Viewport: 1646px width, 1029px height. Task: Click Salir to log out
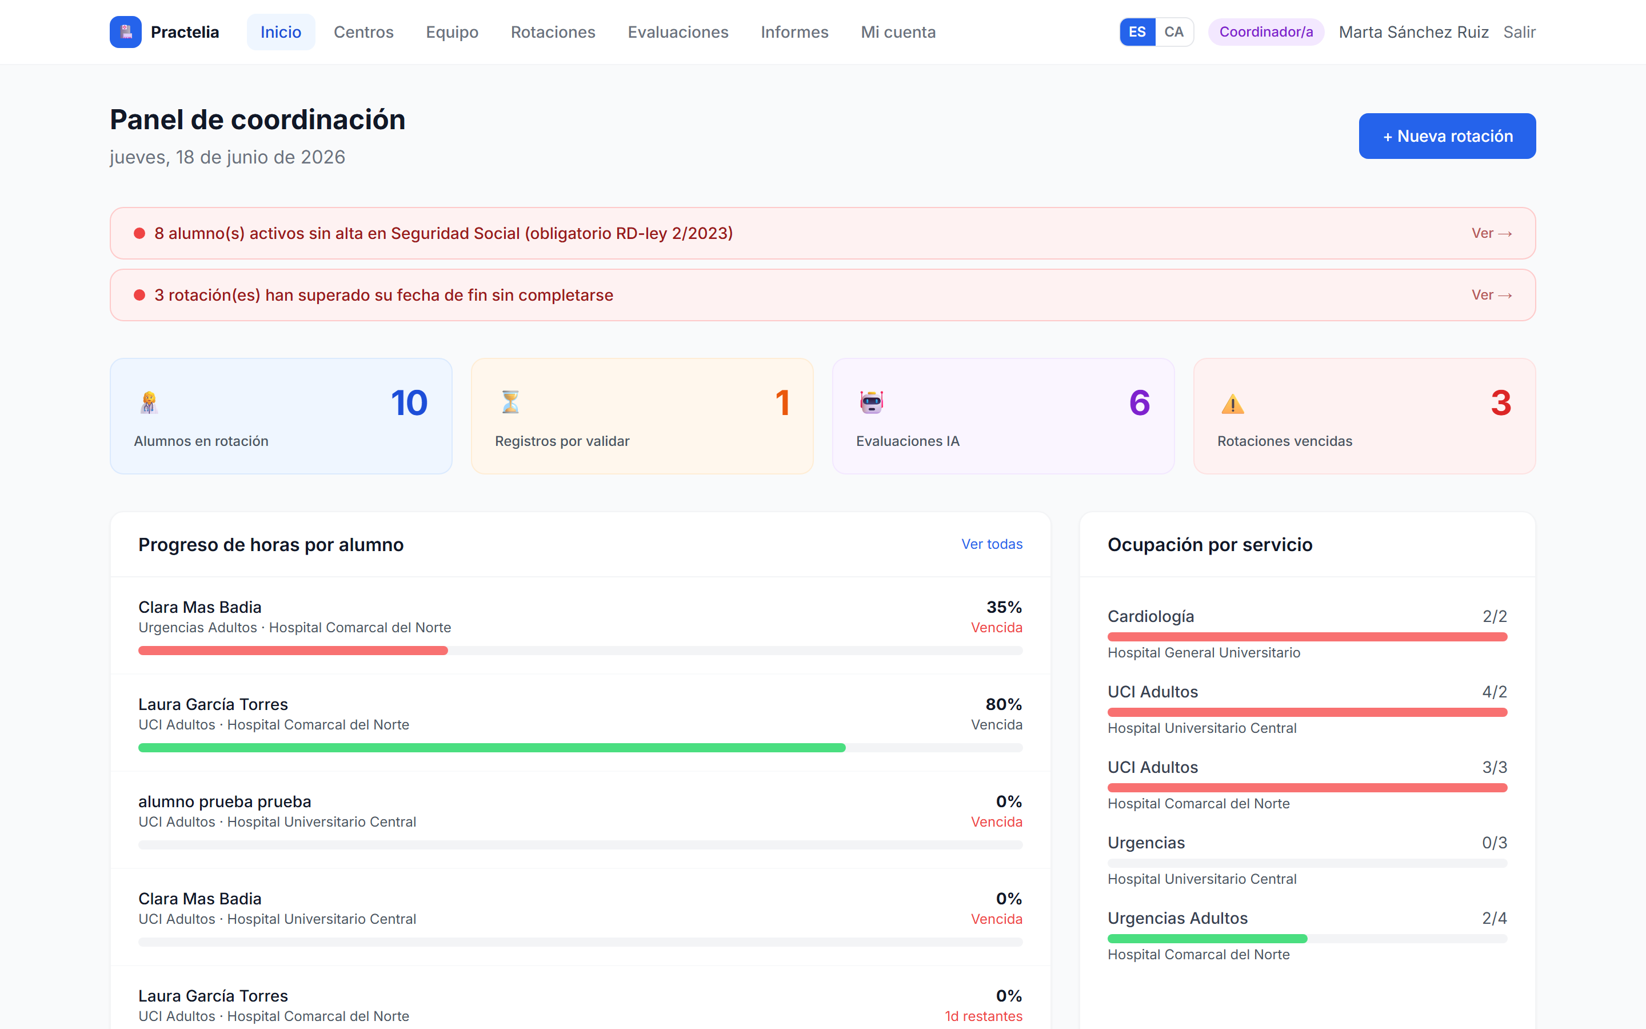1519,32
